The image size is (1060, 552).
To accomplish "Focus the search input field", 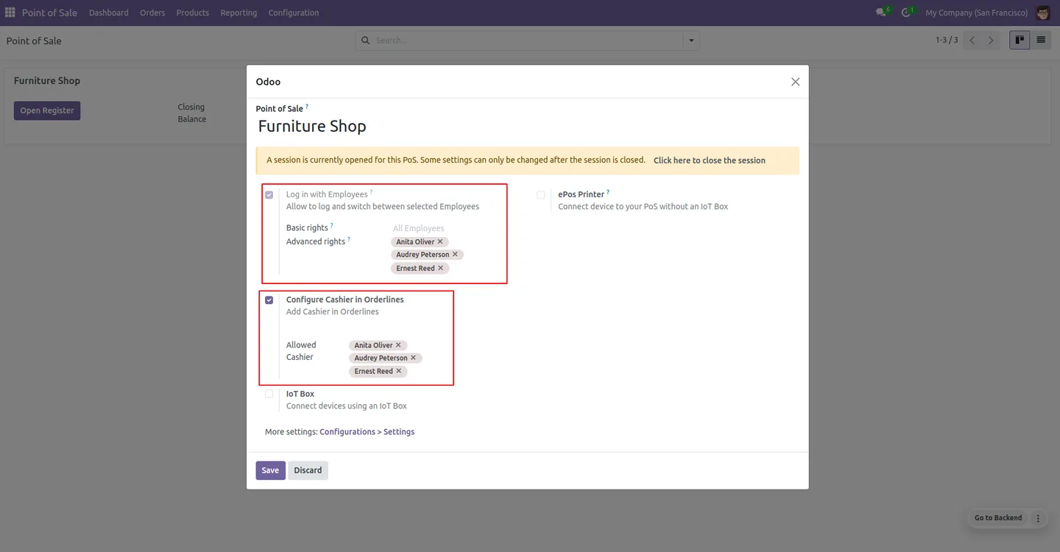I will (527, 40).
